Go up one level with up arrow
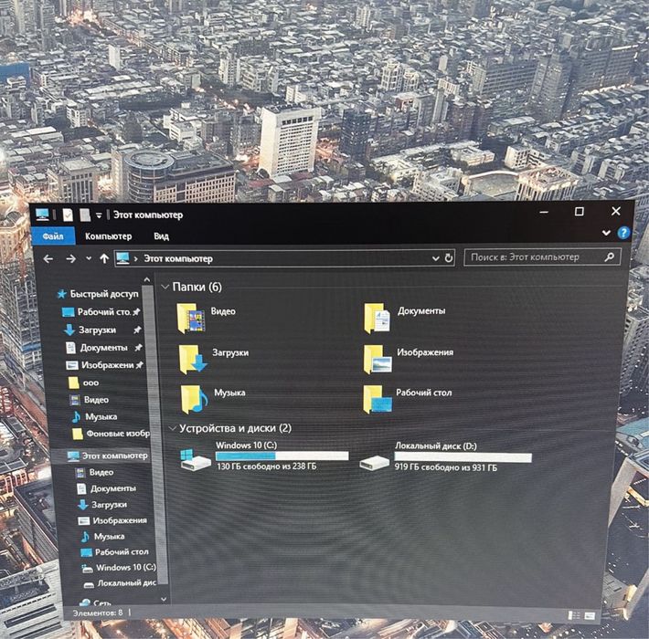Viewport: 649px width, 639px height. coord(104,258)
